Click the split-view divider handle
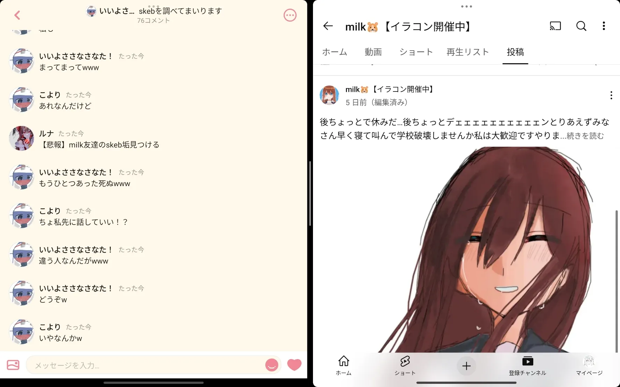The height and width of the screenshot is (387, 620). [x=310, y=193]
